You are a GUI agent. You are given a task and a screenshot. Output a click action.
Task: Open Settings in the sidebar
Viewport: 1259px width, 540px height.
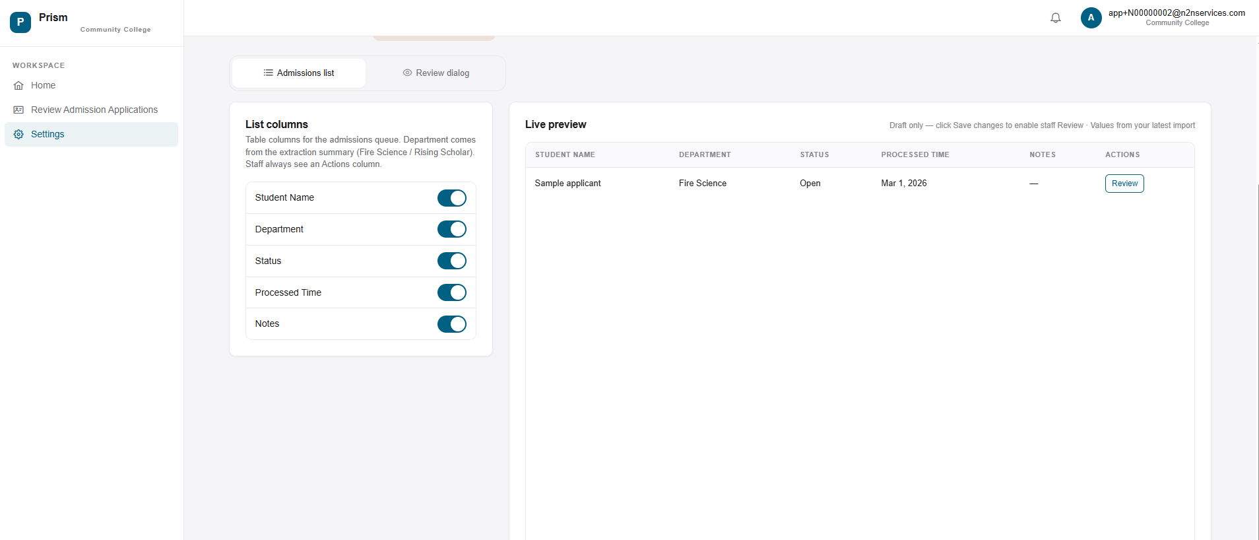[x=92, y=134]
